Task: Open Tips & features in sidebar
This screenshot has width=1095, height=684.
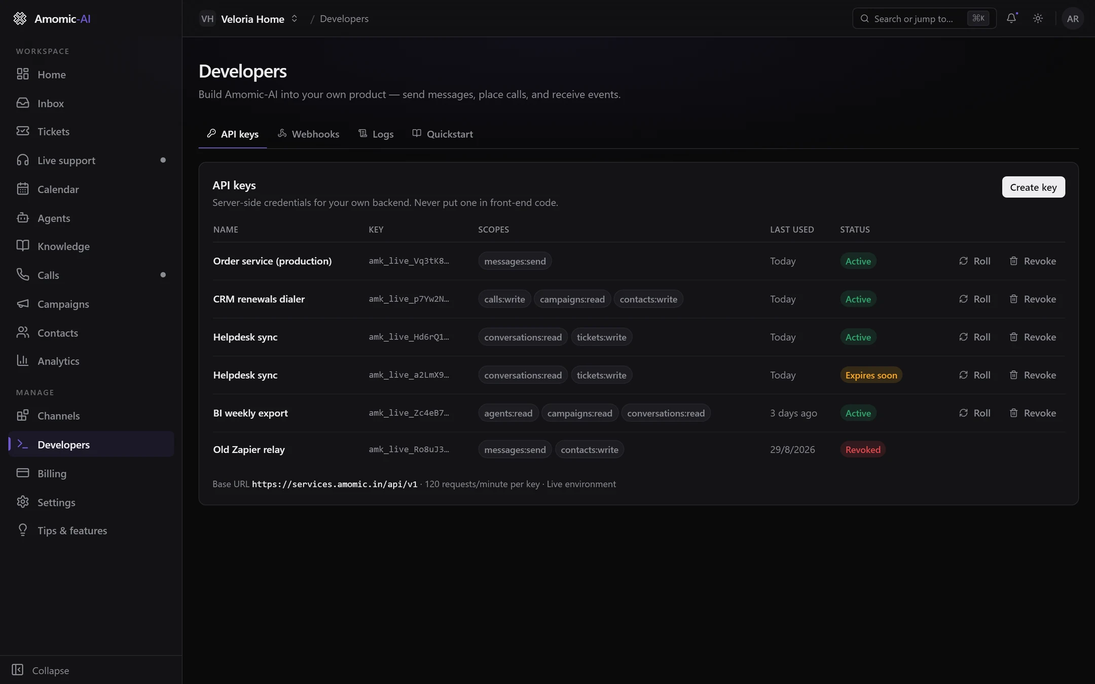Action: tap(91, 531)
